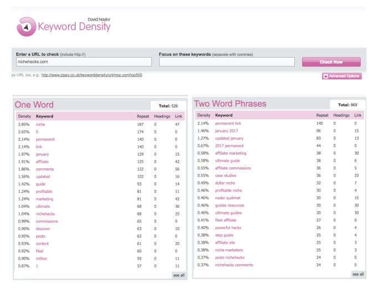
Task: Select keyword 'niche' in One Word table
Action: point(40,124)
